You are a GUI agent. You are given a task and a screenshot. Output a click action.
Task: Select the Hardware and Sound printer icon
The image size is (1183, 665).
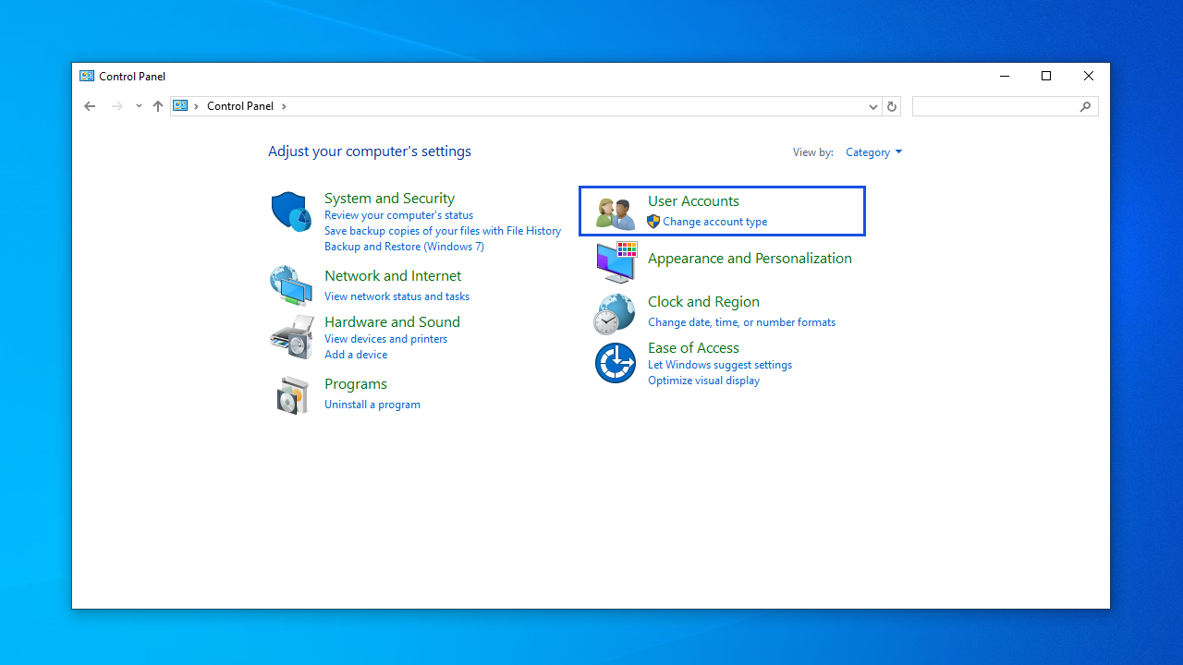(292, 337)
